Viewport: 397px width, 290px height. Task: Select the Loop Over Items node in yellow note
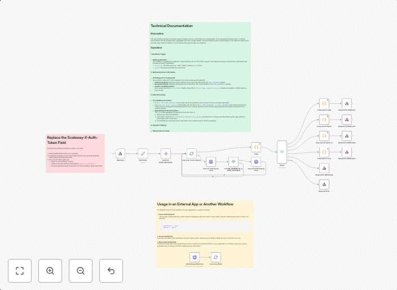tap(215, 256)
